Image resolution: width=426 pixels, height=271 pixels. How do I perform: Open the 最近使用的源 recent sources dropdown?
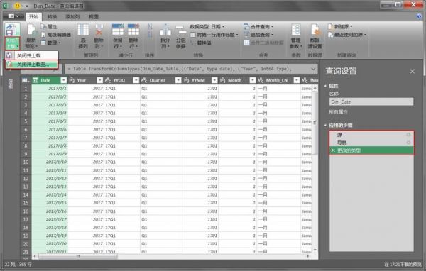tap(347, 35)
